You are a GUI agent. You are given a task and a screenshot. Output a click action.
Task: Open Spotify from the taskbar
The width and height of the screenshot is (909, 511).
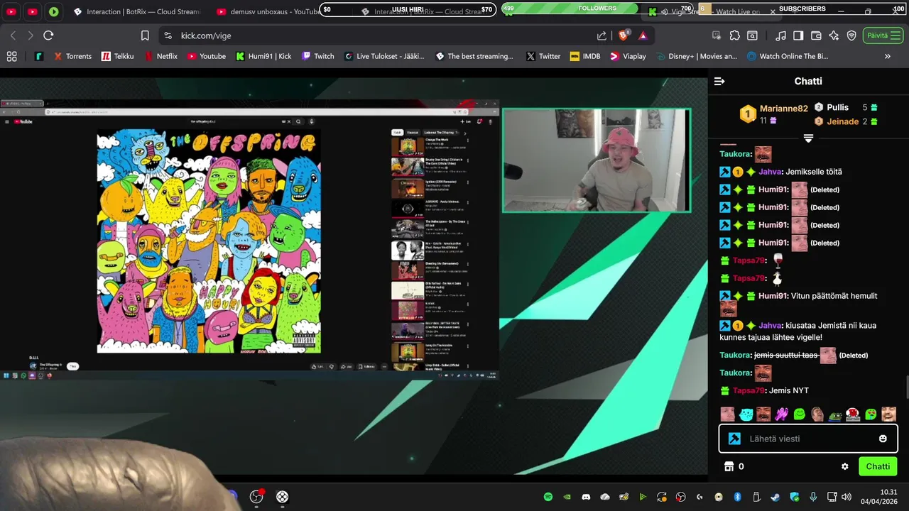(x=548, y=497)
